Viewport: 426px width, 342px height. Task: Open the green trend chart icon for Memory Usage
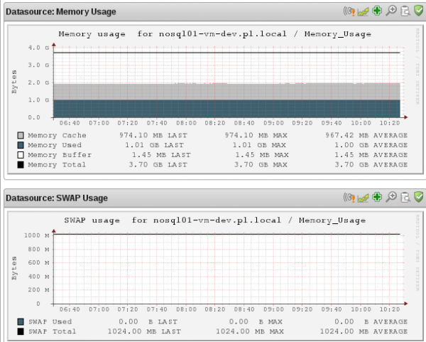[364, 11]
